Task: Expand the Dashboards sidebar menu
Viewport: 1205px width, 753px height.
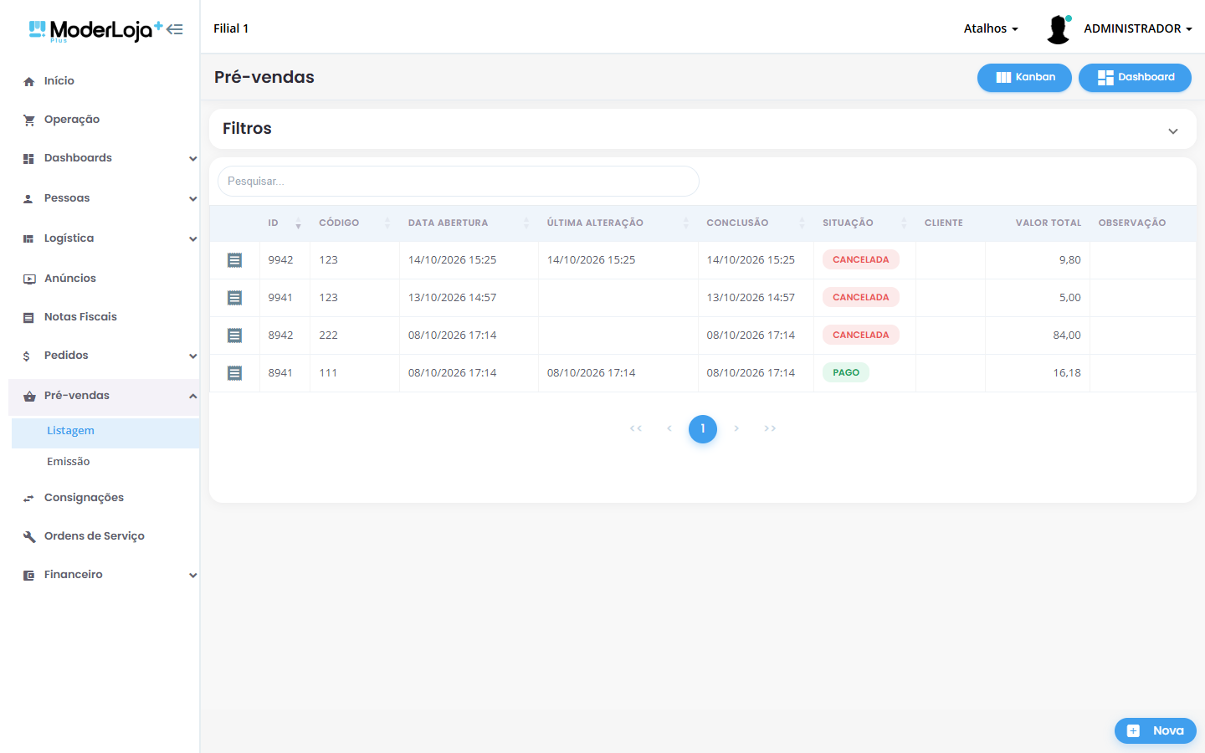Action: point(192,158)
